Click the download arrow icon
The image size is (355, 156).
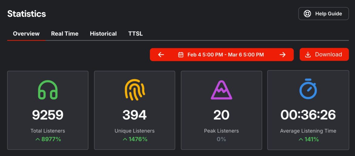[308, 55]
